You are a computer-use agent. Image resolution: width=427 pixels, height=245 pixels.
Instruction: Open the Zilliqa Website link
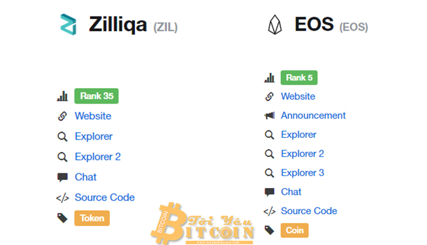coord(93,116)
